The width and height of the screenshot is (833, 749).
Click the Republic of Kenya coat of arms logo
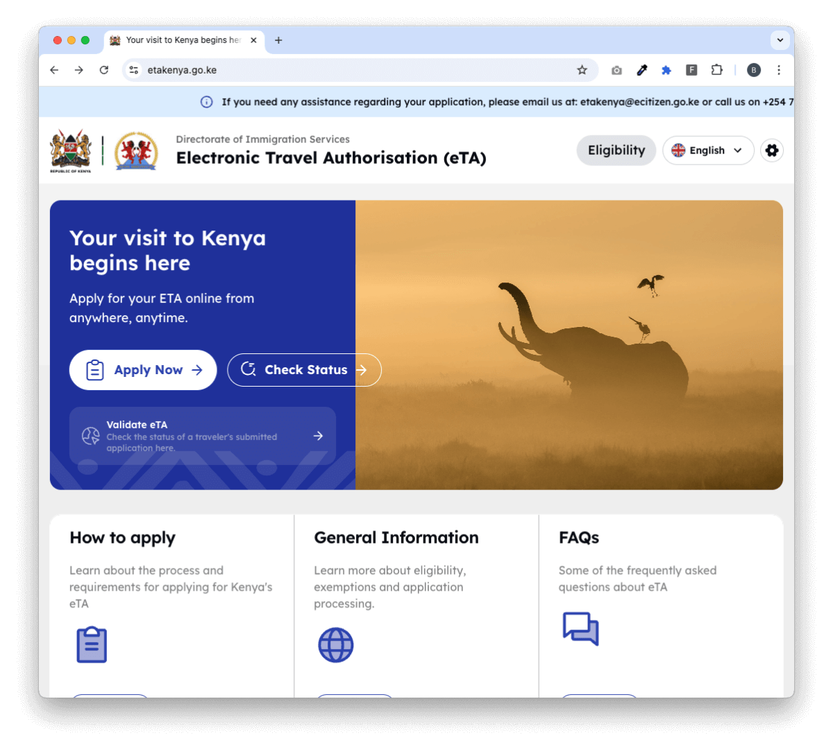coord(71,151)
